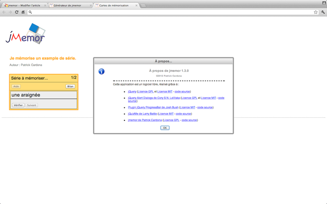Image resolution: width=327 pixels, height=204 pixels.
Task: Switch to the Générateur de jmemor tab
Action: click(70, 5)
